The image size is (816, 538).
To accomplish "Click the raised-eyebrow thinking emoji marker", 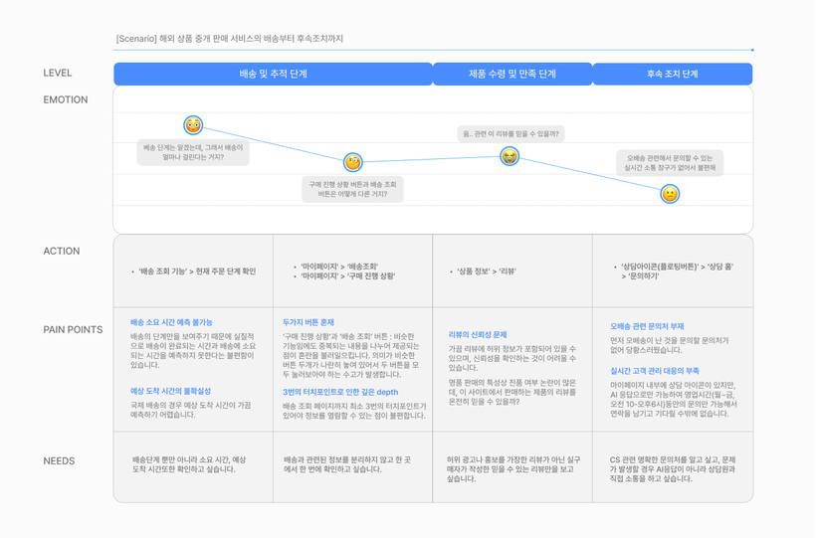I will pyautogui.click(x=353, y=162).
